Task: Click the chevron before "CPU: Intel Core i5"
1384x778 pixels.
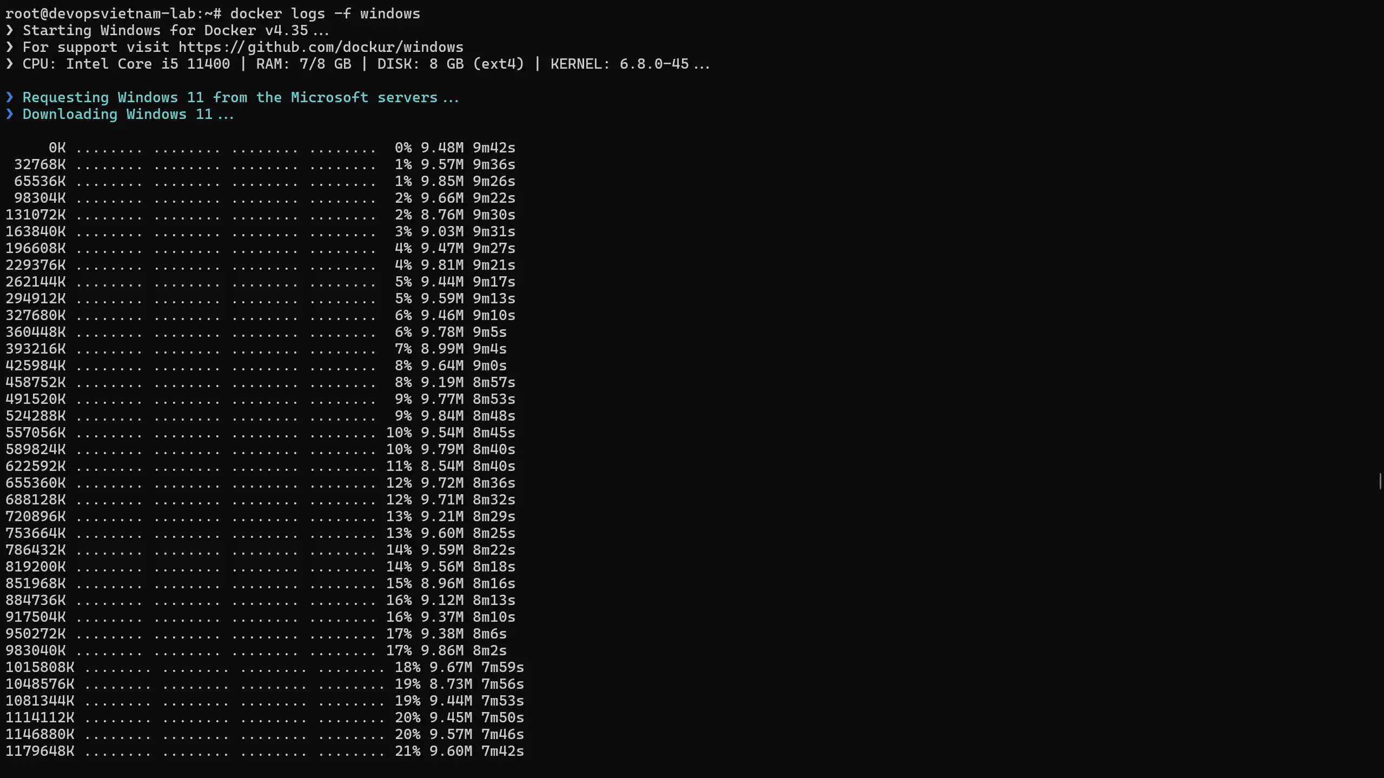Action: click(9, 64)
